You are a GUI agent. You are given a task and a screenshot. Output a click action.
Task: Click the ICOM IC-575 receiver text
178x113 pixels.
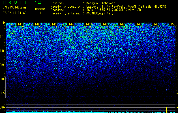point(113,10)
